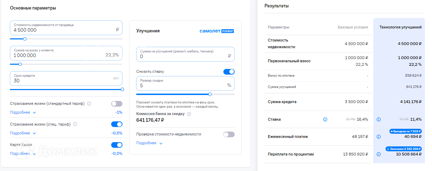
Task: Expand Подробнее under Карта Халва
Action: coord(23,154)
